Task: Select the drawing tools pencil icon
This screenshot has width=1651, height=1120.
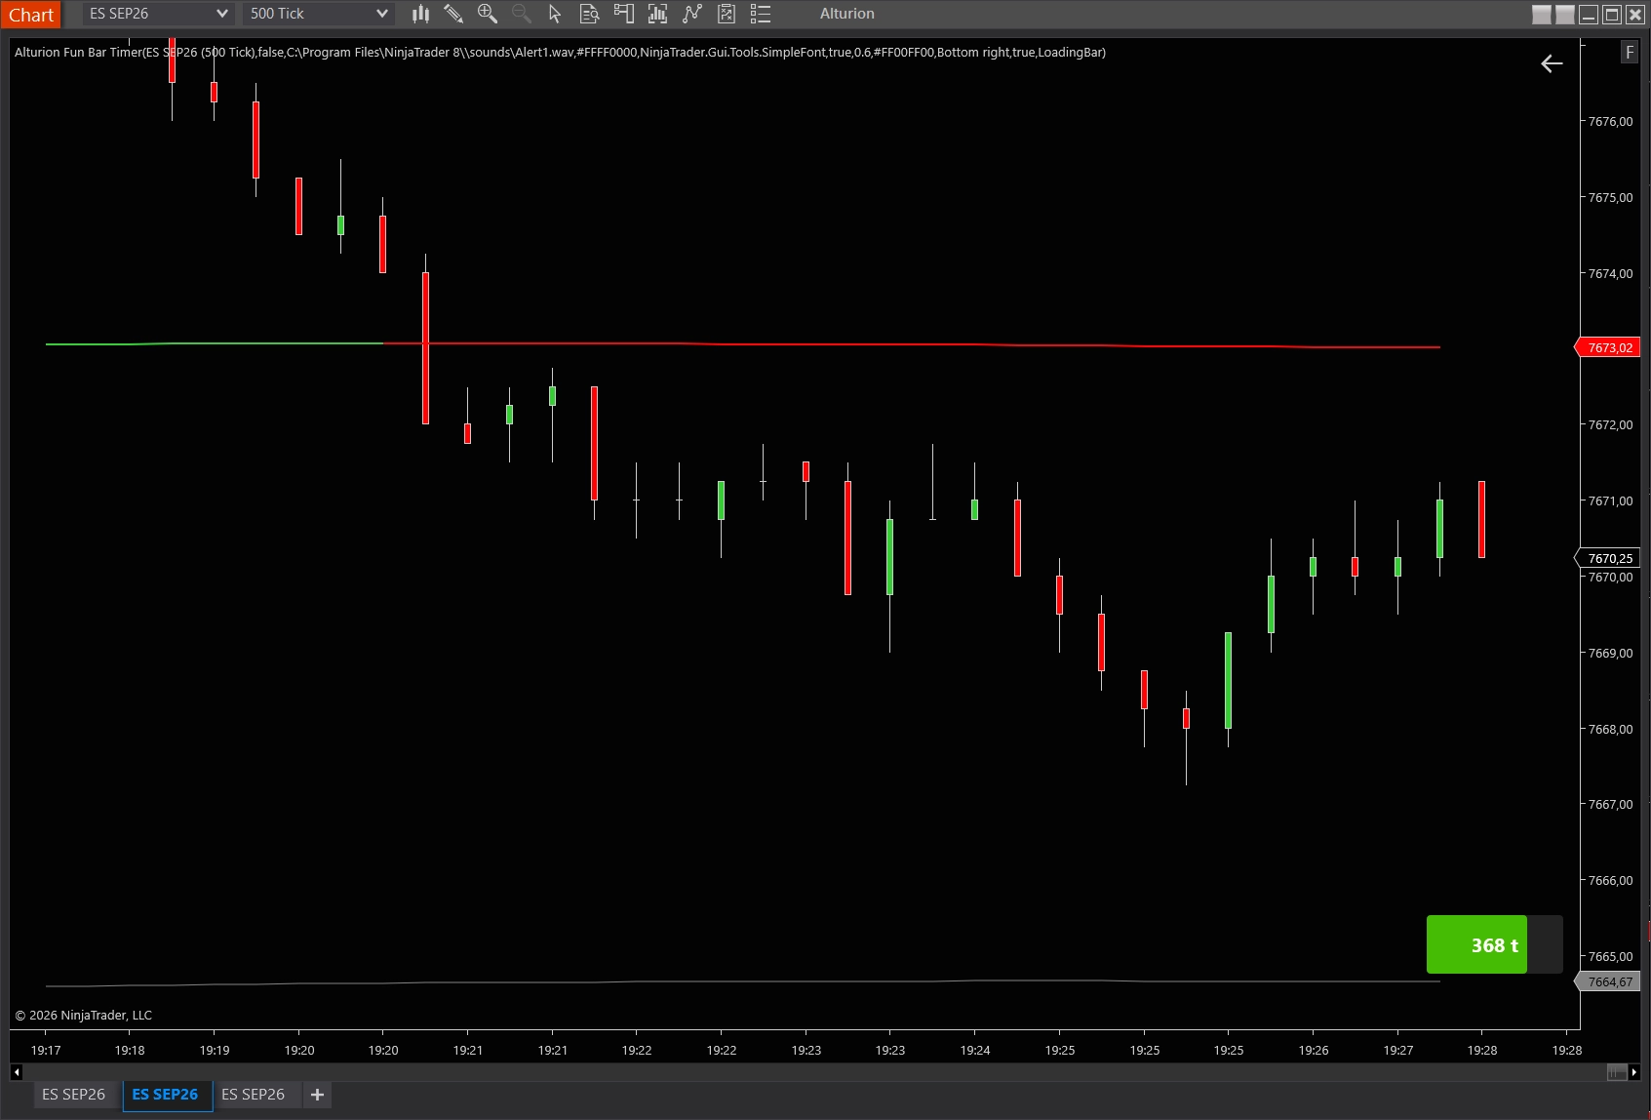Action: pyautogui.click(x=453, y=14)
